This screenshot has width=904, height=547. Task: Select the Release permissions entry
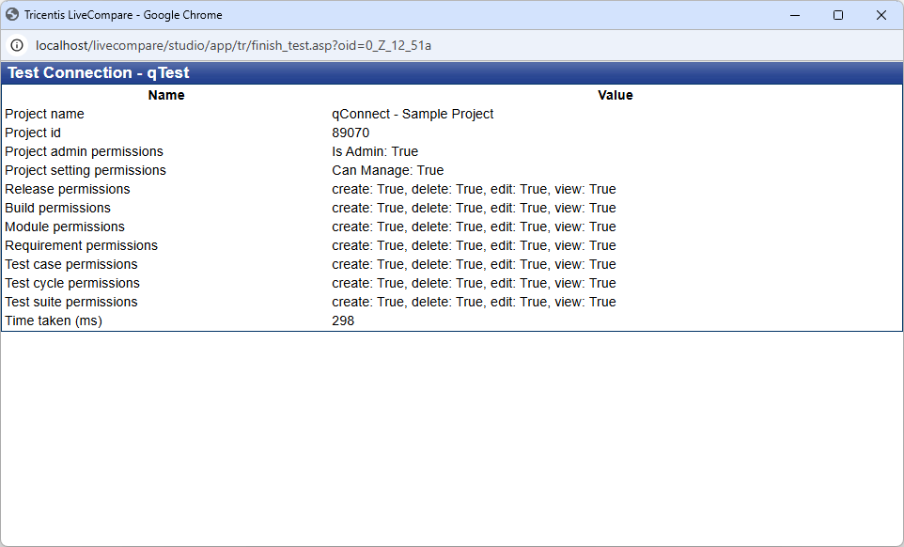pos(67,189)
